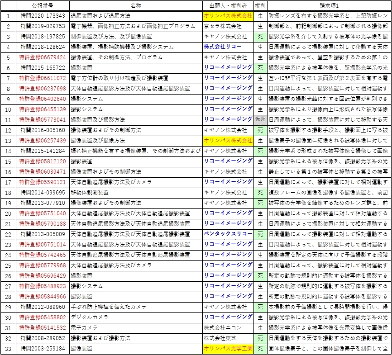Click row number 33
This screenshot has height=355, width=392.
(x=8, y=349)
